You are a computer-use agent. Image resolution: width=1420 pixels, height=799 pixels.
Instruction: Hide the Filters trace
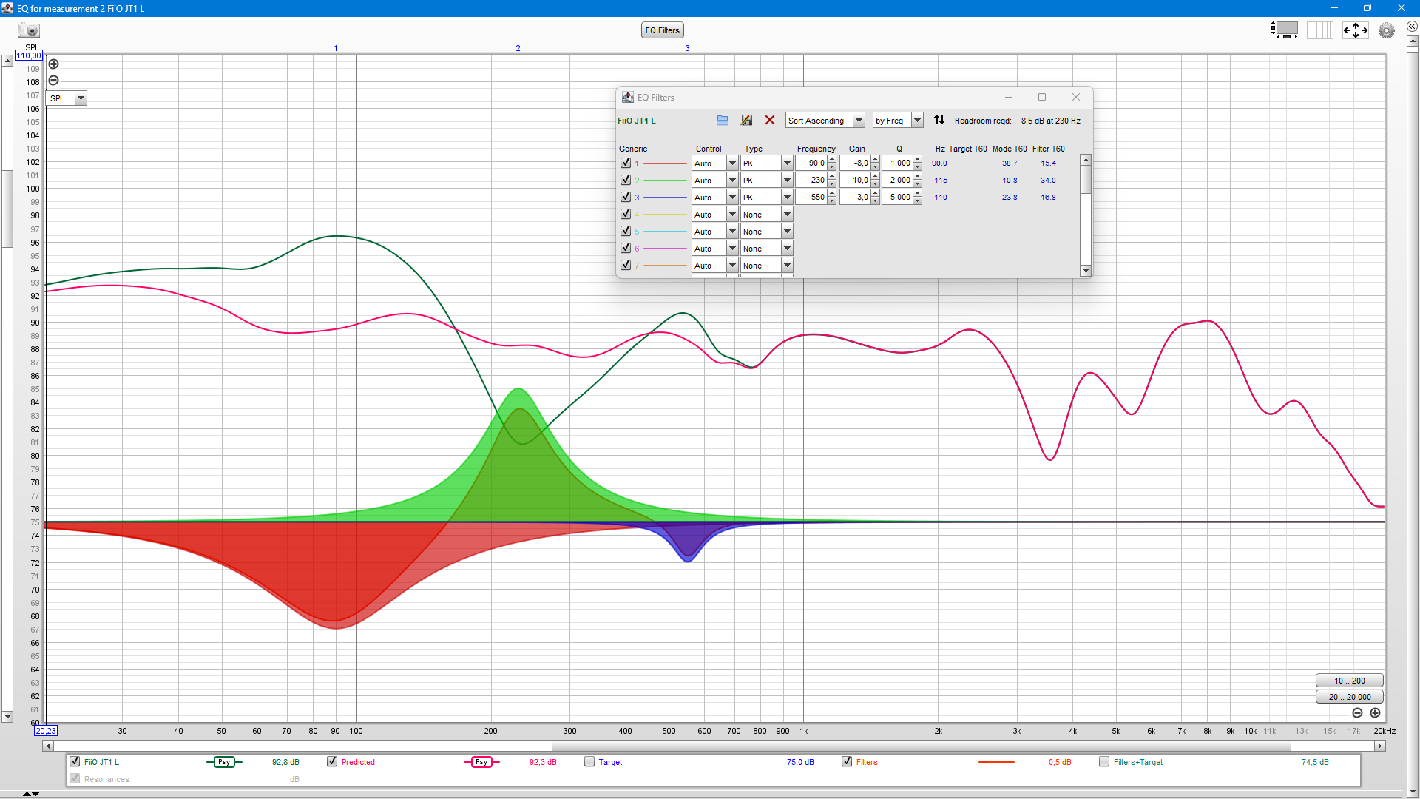[847, 761]
